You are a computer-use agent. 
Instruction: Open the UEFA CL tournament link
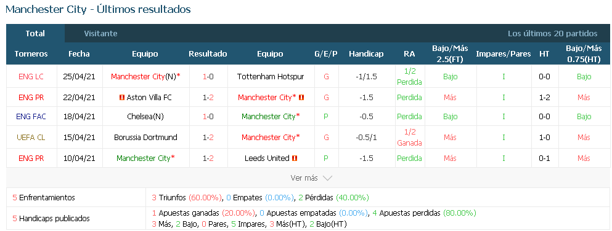coord(31,137)
